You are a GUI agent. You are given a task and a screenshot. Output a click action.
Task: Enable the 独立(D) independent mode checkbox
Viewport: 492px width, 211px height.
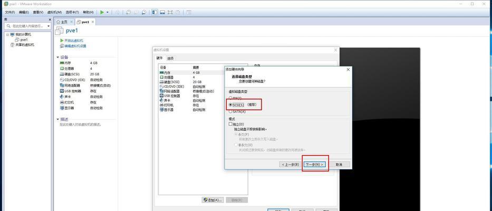click(x=230, y=124)
